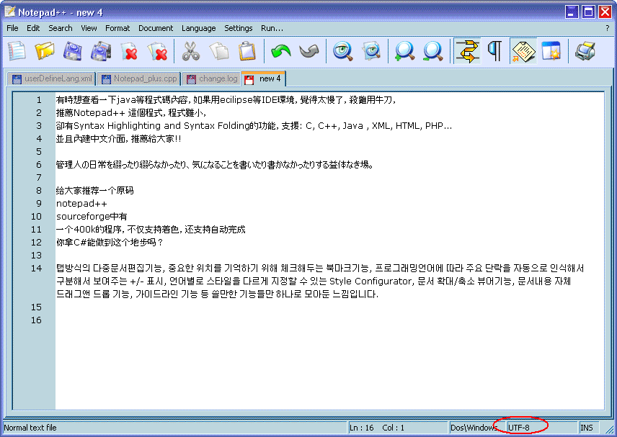
Task: Open the Format menu
Action: coord(117,28)
